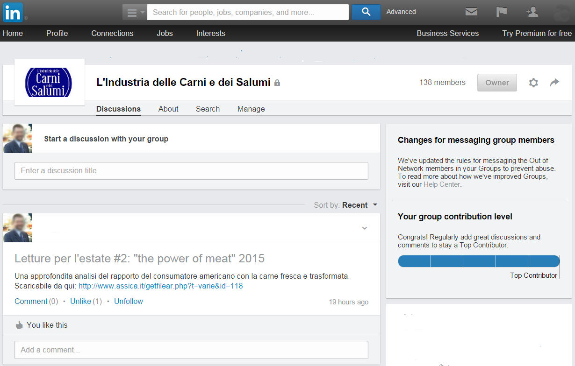This screenshot has height=366, width=575.
Task: Open group settings gear icon
Action: pos(533,83)
